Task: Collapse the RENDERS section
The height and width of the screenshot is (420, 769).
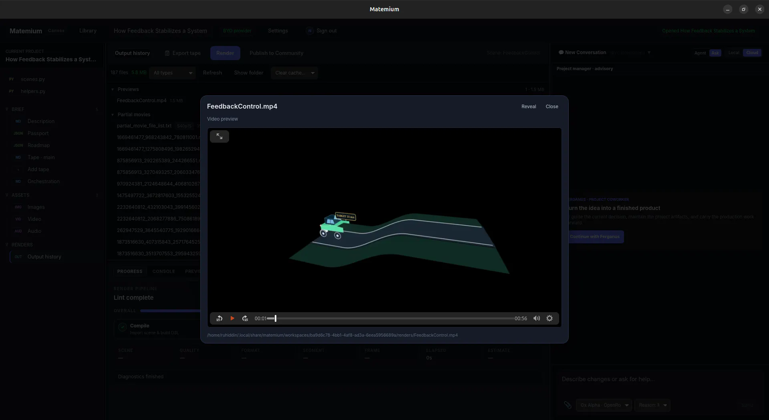Action: pyautogui.click(x=7, y=245)
